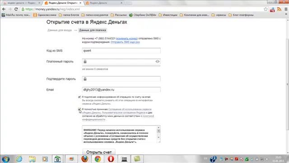
Task: Click the изменить номер link
Action: pyautogui.click(x=127, y=38)
